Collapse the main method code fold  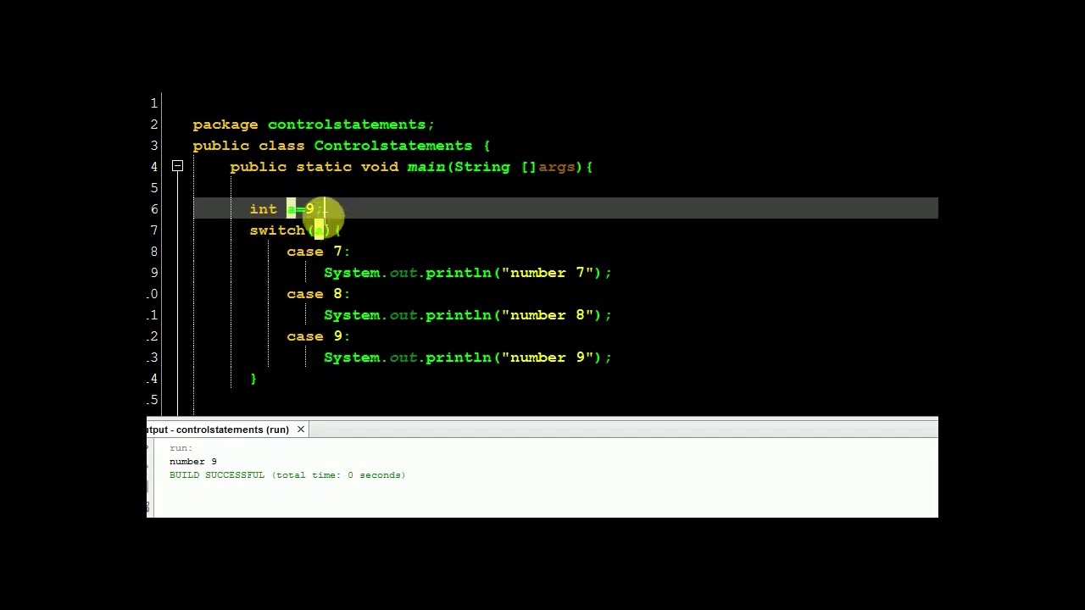(177, 167)
